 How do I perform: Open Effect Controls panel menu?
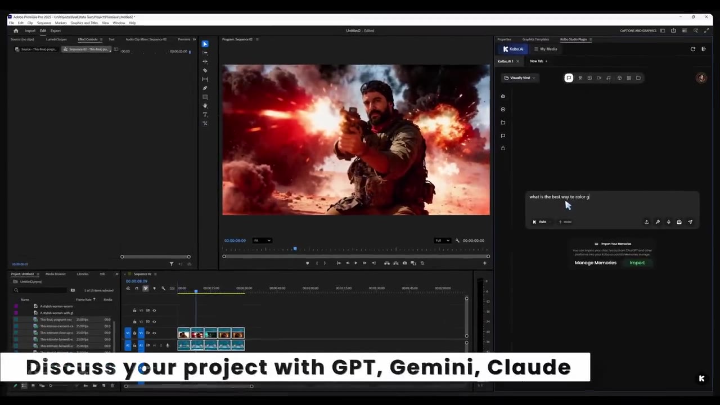[x=101, y=39]
